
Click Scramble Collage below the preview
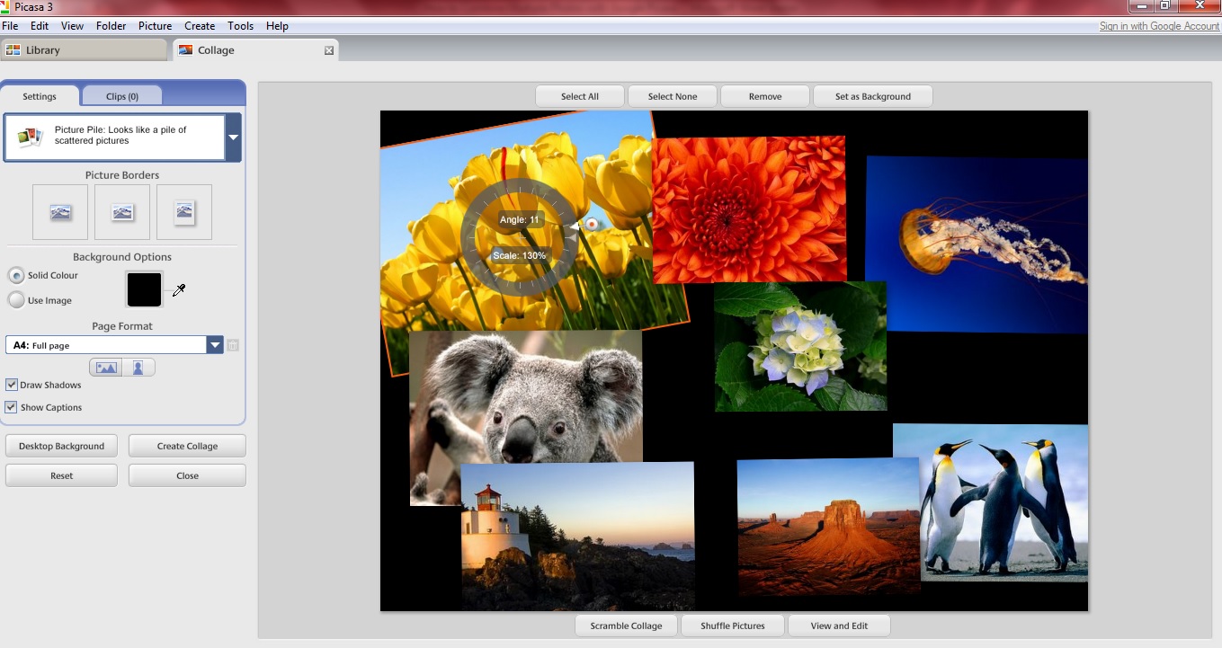[626, 625]
